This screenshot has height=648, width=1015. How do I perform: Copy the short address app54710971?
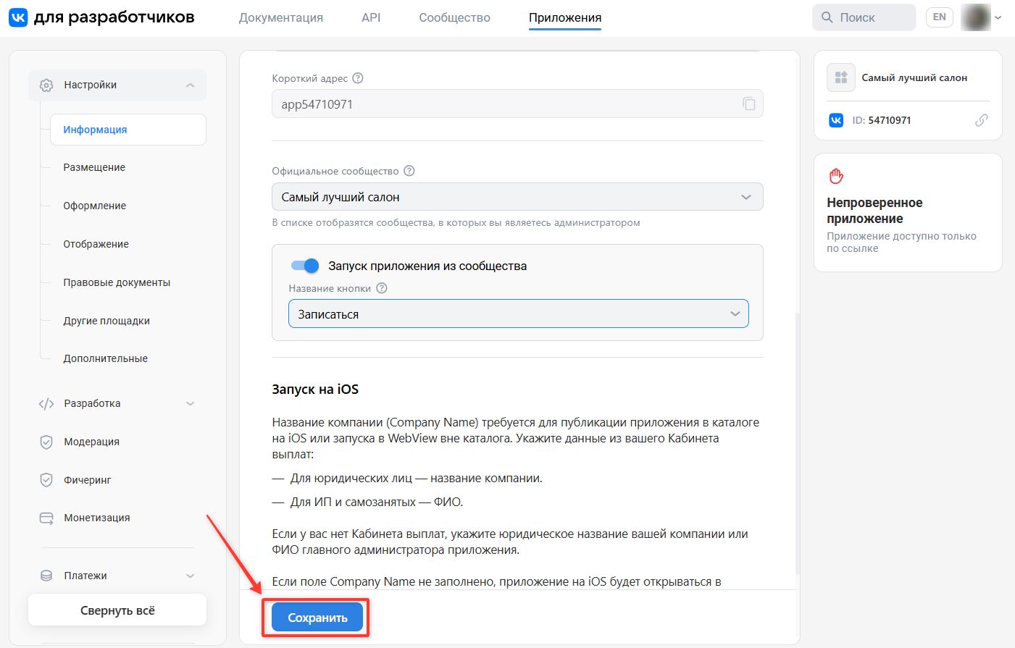coord(748,104)
